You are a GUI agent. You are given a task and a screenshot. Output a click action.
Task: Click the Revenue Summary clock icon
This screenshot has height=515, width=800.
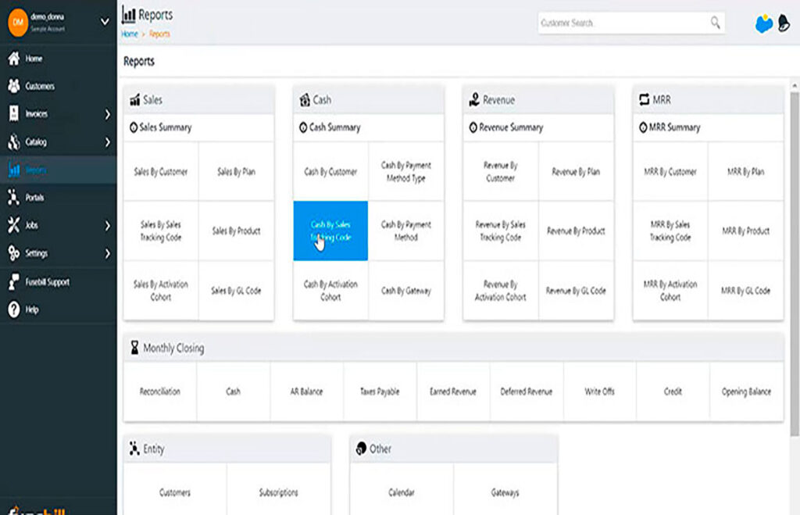pos(473,127)
